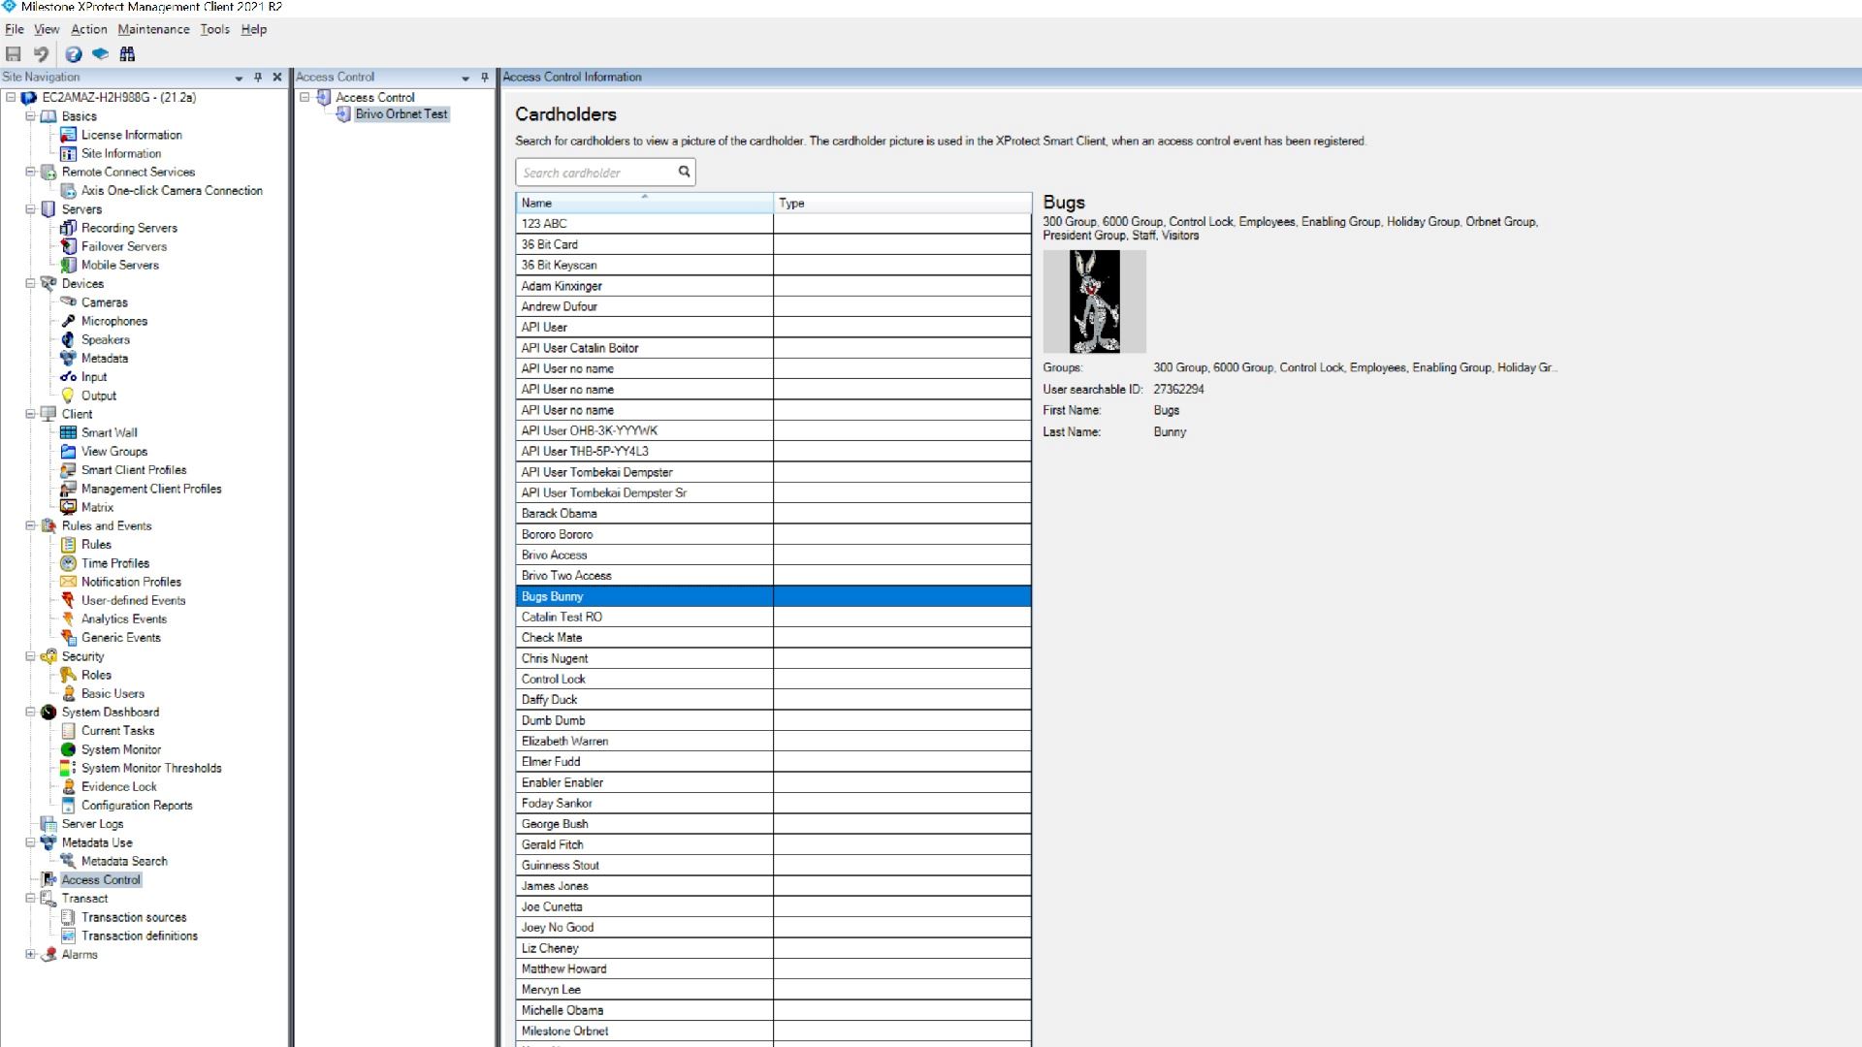Click the Roles key icon
Viewport: 1862px width, 1047px height.
pyautogui.click(x=69, y=675)
